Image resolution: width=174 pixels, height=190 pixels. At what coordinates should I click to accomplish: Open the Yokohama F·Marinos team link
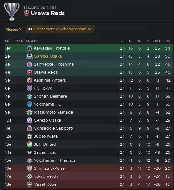[x=55, y=160]
